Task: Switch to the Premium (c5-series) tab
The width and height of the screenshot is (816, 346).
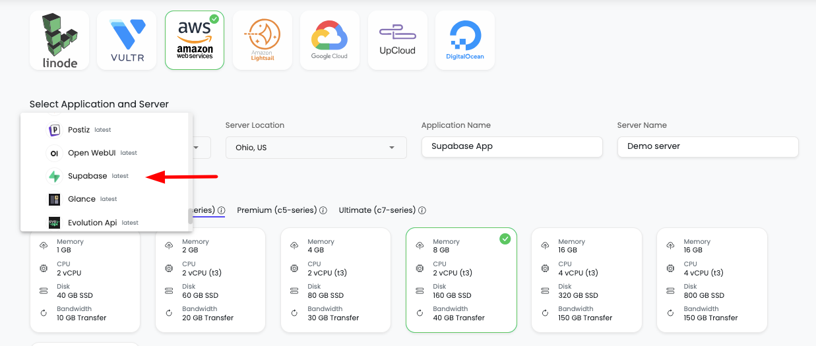Action: [x=277, y=210]
